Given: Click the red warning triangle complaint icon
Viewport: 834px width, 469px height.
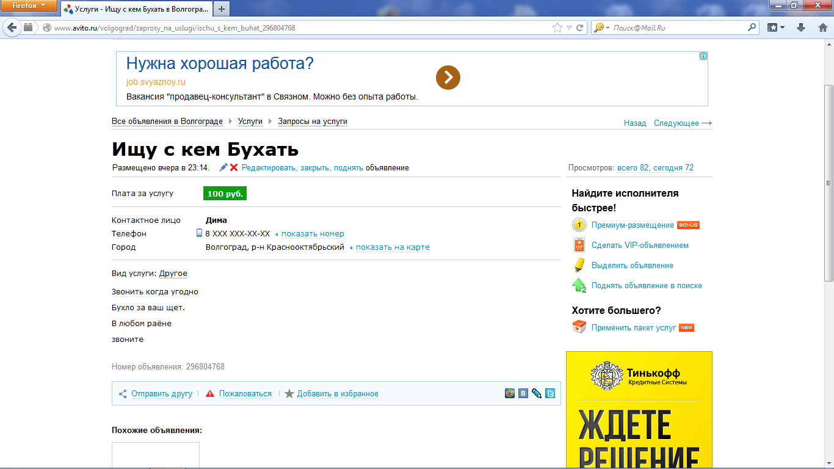Looking at the screenshot, I should 210,394.
